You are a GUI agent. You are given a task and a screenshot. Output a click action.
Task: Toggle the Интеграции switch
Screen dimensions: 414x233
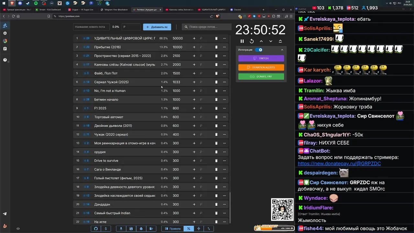click(259, 50)
